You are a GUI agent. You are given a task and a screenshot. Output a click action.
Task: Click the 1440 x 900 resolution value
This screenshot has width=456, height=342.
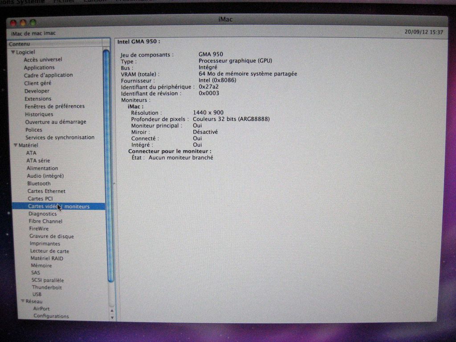point(208,113)
